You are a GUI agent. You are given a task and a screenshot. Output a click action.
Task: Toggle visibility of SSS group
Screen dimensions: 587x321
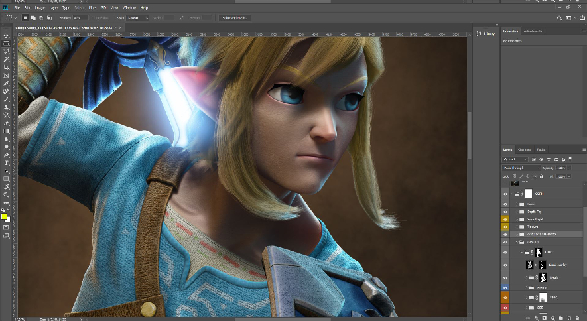505,308
